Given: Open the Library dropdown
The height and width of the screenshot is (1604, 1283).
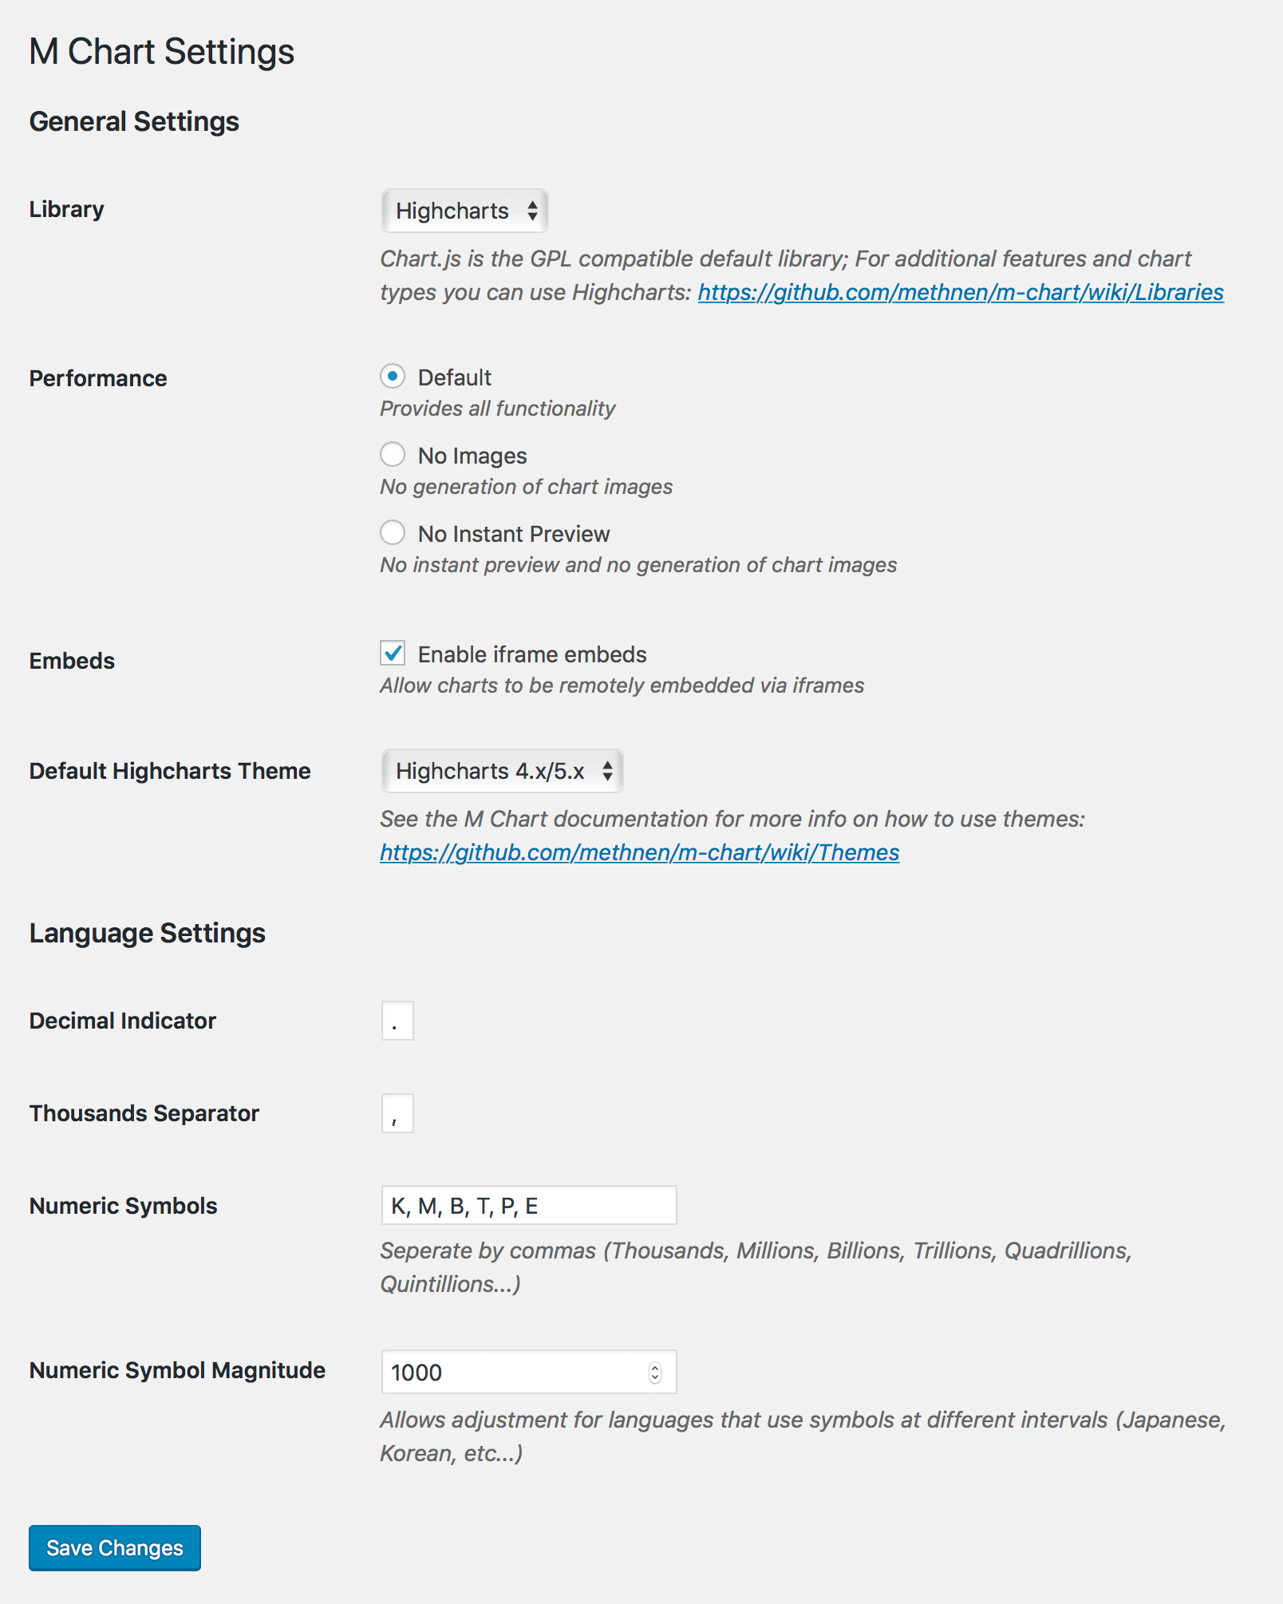Looking at the screenshot, I should 464,211.
